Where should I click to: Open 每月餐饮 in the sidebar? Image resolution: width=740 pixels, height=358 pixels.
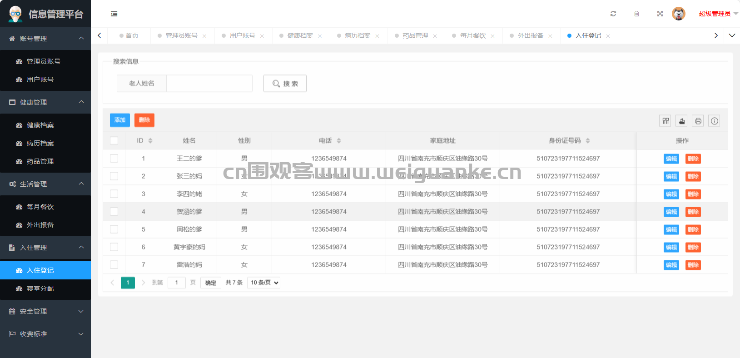point(45,207)
